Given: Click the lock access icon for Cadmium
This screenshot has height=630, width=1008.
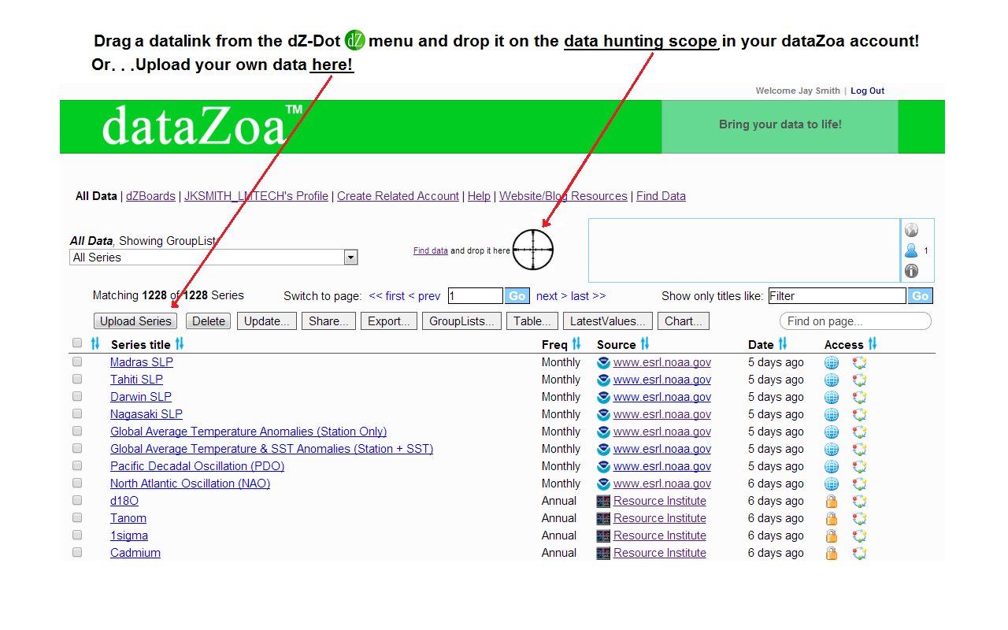Looking at the screenshot, I should (831, 553).
